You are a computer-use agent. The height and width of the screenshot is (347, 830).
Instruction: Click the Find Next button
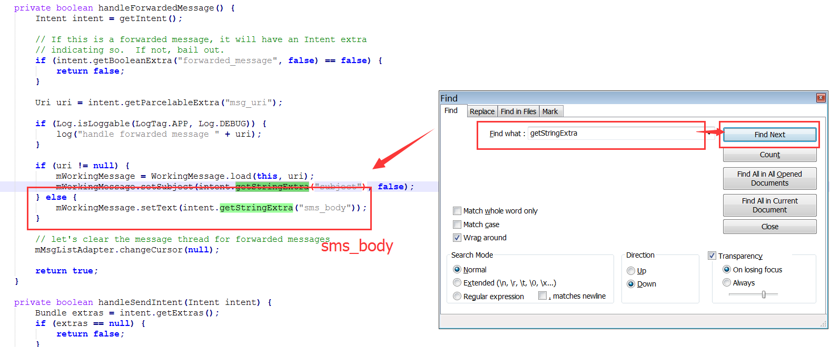click(x=769, y=135)
